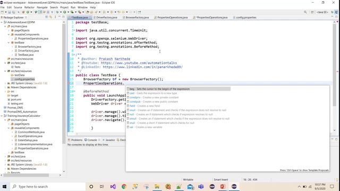Maximize the Package Explorer view

(x=63, y=17)
